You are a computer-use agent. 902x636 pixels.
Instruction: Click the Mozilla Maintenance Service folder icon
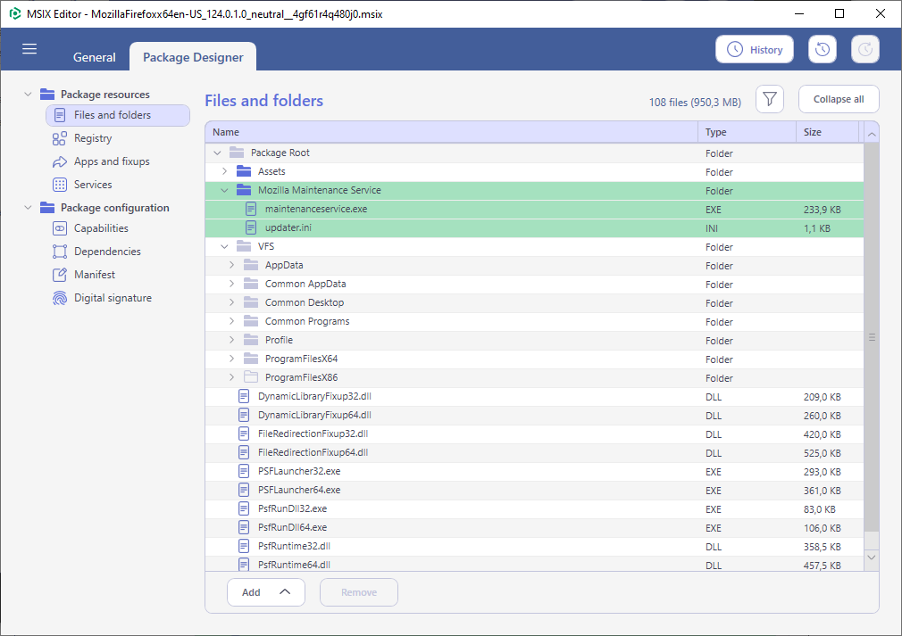(244, 190)
